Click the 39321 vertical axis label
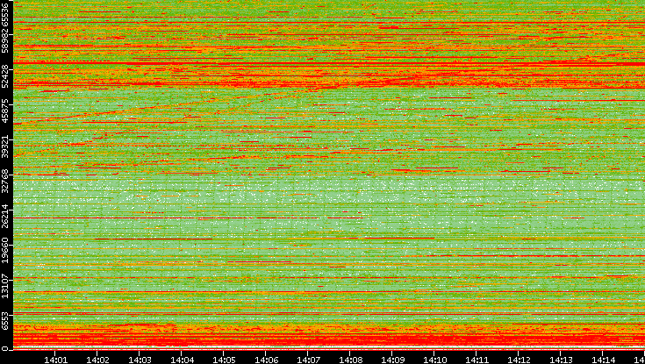 click(6, 146)
